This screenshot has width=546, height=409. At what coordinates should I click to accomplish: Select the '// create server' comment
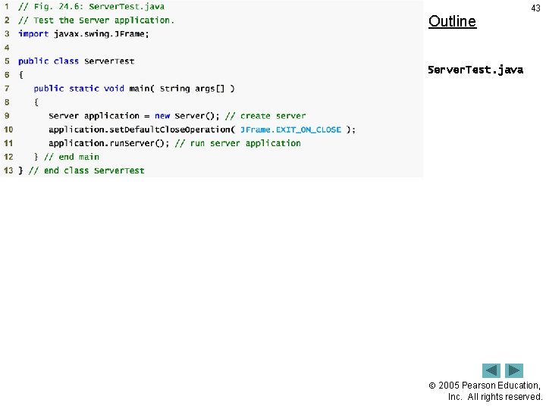265,116
